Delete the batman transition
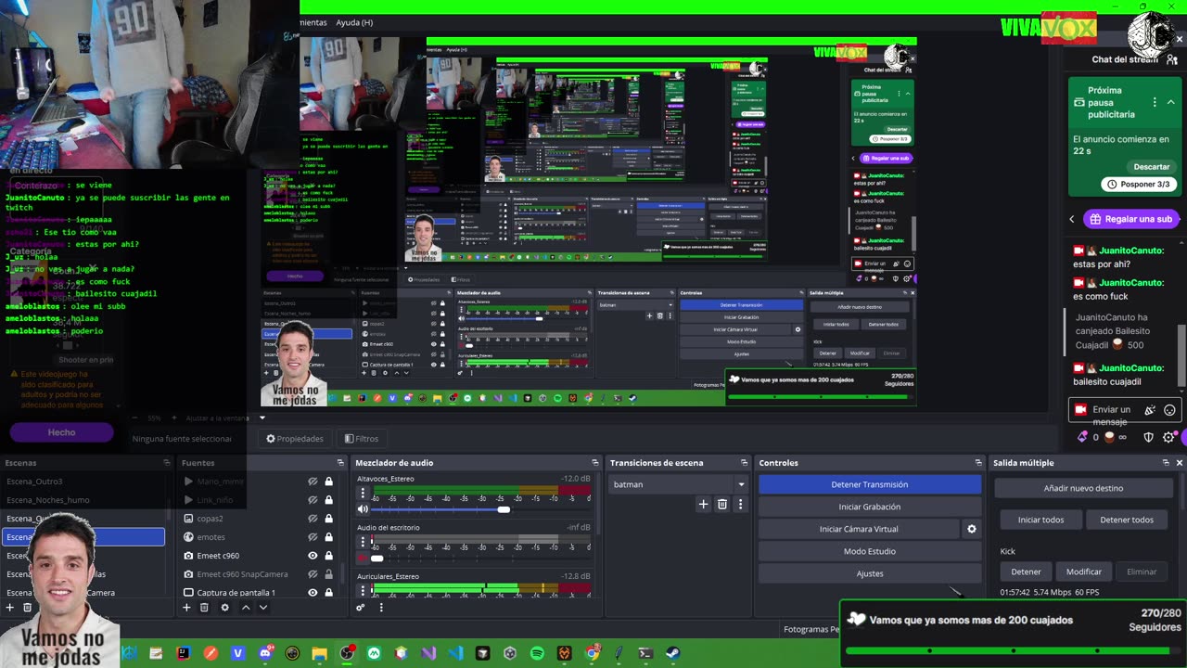The width and height of the screenshot is (1187, 668). pyautogui.click(x=722, y=505)
